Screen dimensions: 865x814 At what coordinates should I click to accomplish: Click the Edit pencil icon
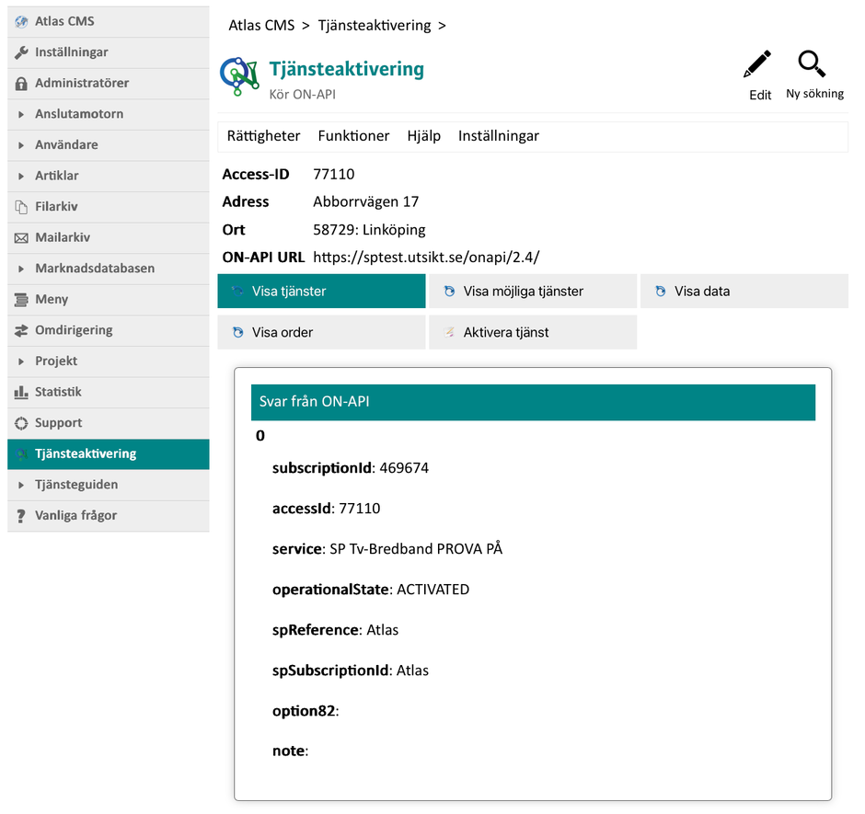click(757, 65)
